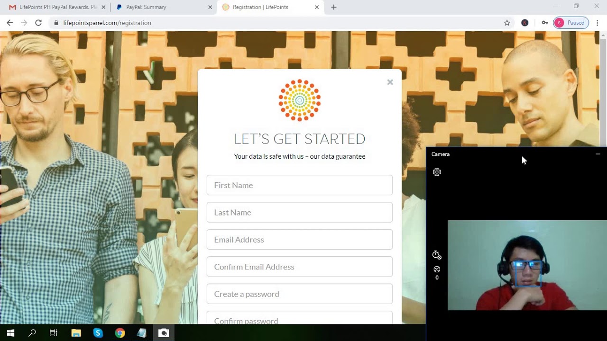Close the PayPal: Summary tab
This screenshot has height=341, width=607.
click(210, 7)
